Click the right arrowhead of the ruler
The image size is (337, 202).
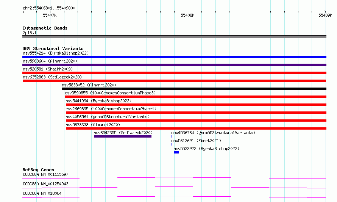click(x=325, y=12)
